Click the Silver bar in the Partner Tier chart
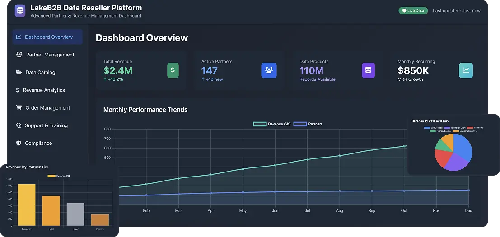500x237 pixels. coord(75,214)
